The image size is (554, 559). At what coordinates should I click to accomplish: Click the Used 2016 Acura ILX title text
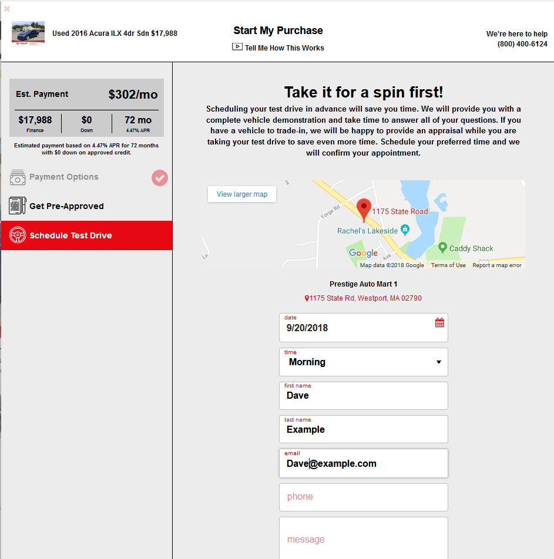pos(115,33)
